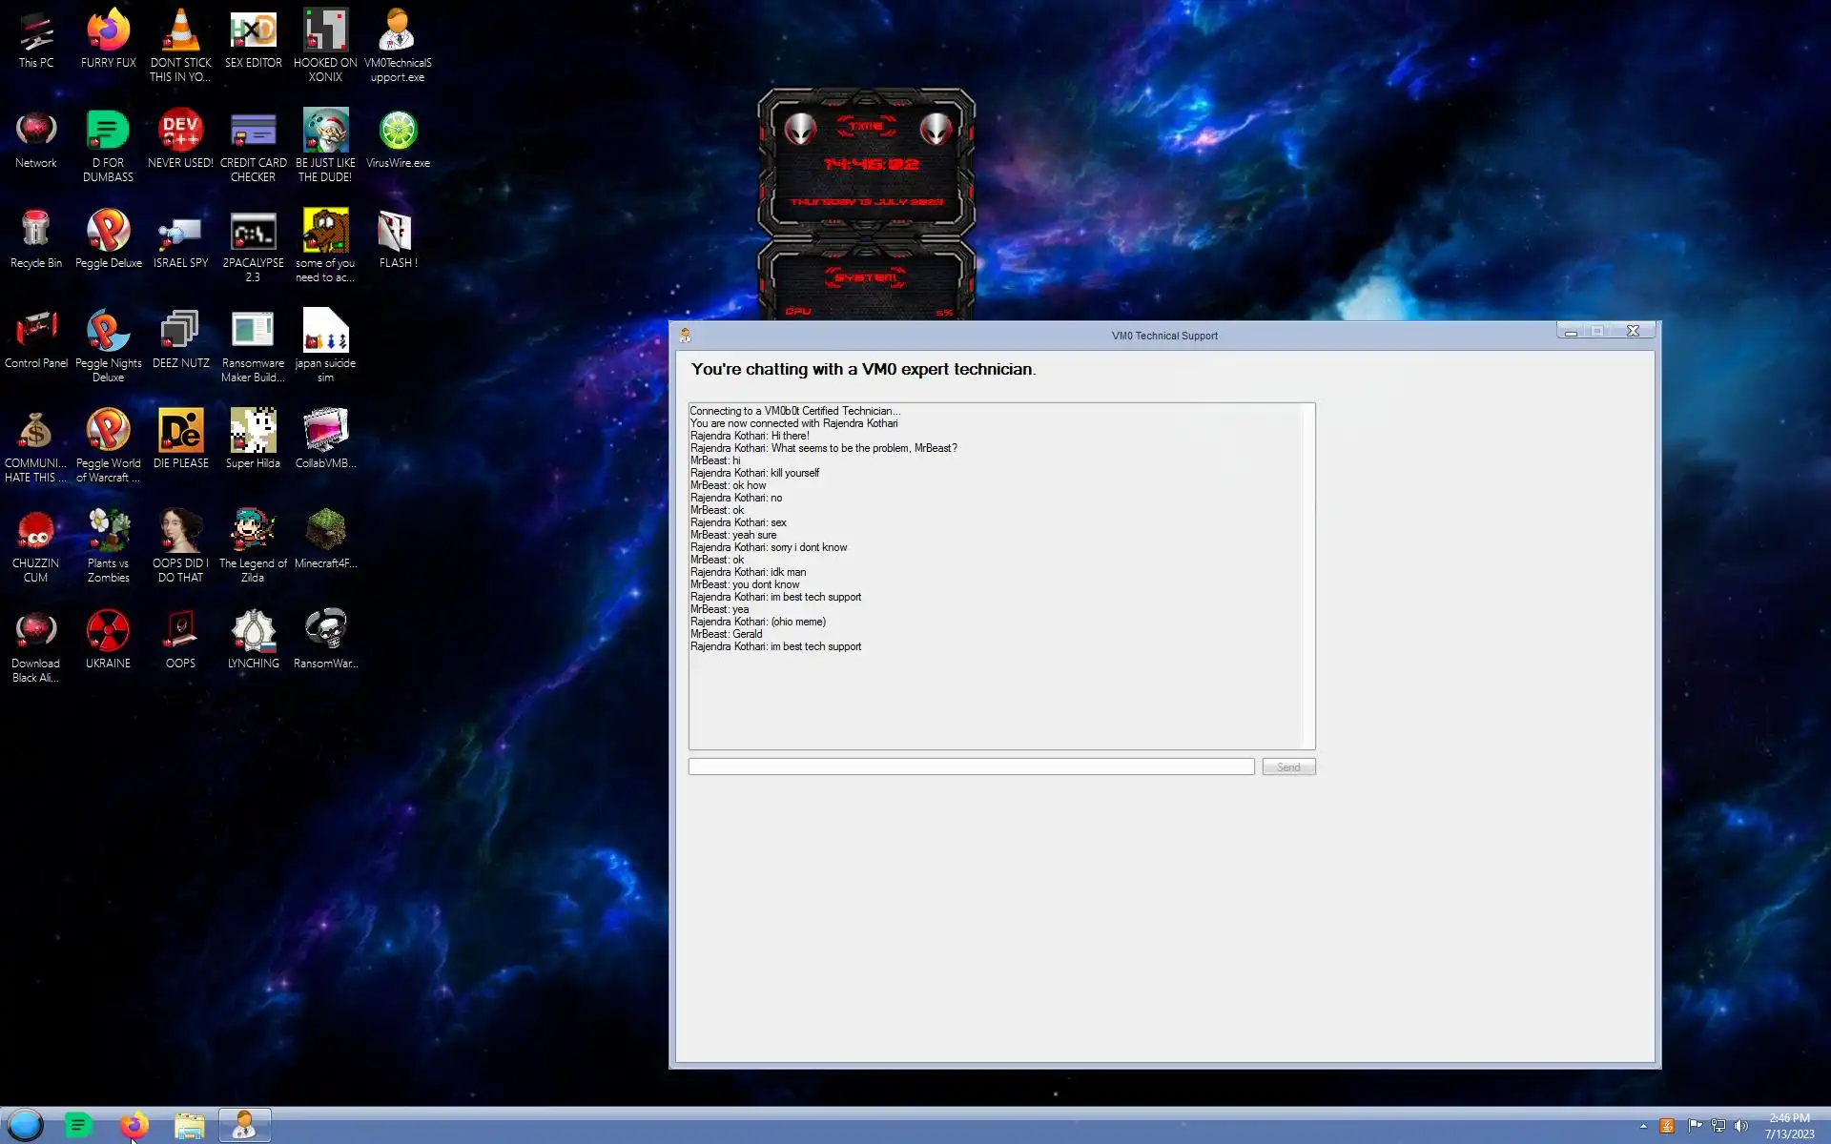Screen dimensions: 1831x1144
Task: Show hidden system tray icons arrow
Action: point(1643,1126)
